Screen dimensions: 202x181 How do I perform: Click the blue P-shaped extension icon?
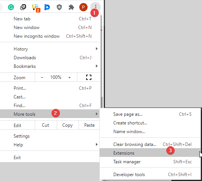click(x=47, y=7)
